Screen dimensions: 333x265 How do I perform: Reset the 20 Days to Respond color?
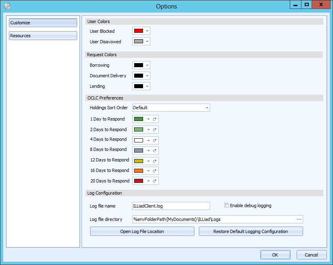point(155,181)
